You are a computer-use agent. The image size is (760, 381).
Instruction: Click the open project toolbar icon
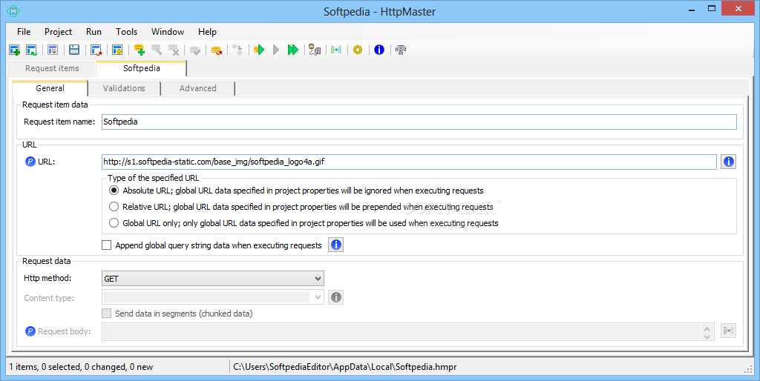pyautogui.click(x=31, y=50)
